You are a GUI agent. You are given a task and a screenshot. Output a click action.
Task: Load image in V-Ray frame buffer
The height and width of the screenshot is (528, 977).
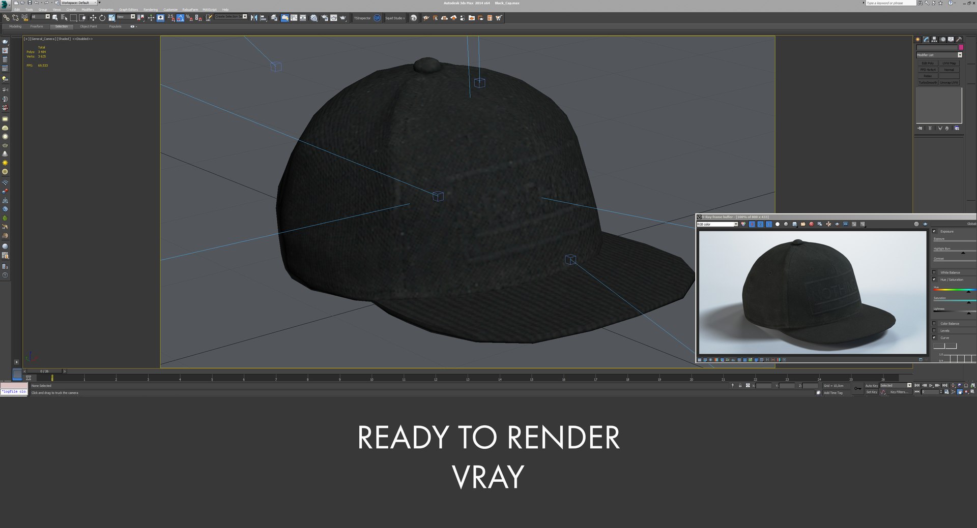click(803, 224)
